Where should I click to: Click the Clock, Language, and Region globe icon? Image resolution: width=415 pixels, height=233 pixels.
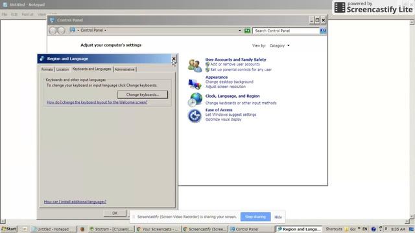pos(195,100)
